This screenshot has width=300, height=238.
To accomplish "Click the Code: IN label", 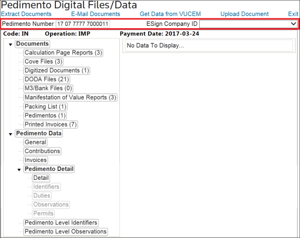I will [x=16, y=34].
